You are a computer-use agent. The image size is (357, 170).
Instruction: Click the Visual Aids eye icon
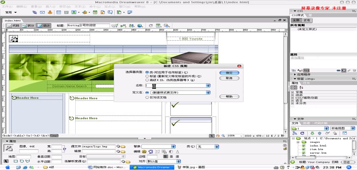(167, 26)
